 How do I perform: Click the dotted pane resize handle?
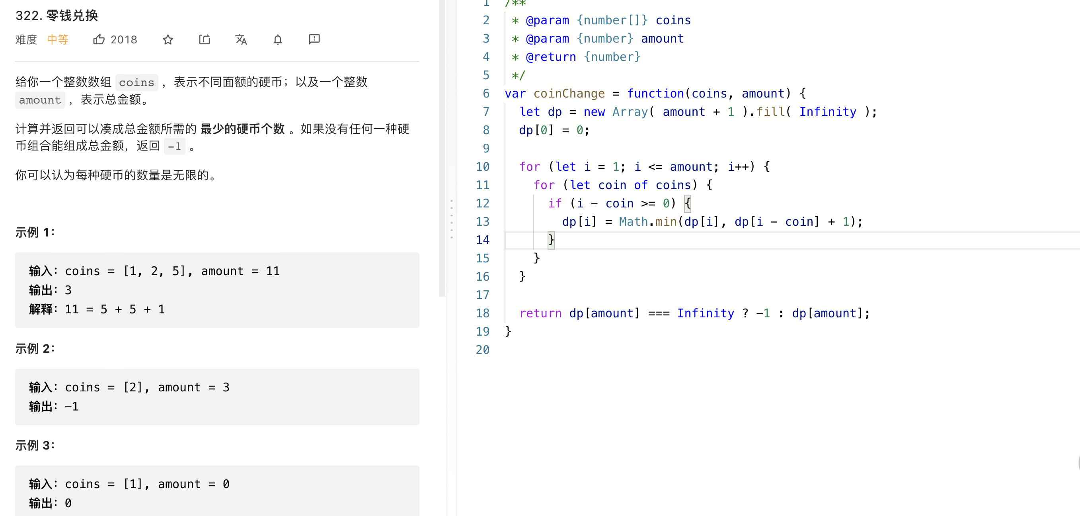[452, 219]
